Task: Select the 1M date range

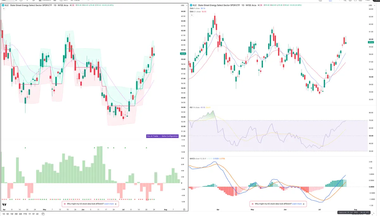Action: (x=12, y=214)
